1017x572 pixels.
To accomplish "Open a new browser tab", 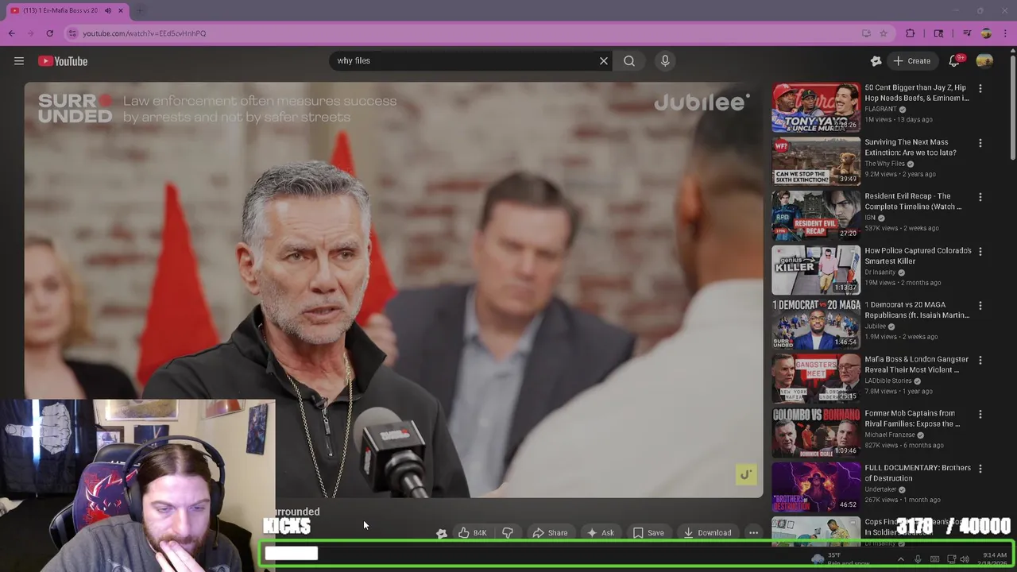I will click(141, 10).
